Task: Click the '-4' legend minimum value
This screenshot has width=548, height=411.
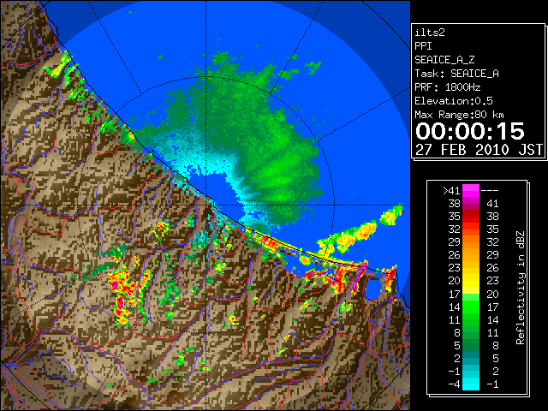Action: pos(454,384)
